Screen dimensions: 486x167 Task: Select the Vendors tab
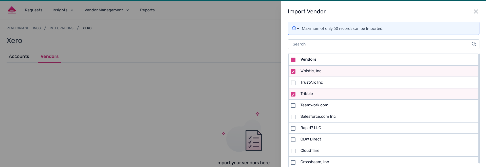(49, 56)
